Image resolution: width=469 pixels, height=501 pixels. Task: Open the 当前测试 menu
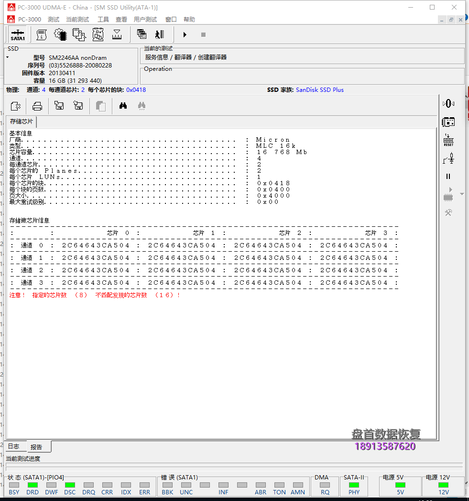pyautogui.click(x=77, y=20)
